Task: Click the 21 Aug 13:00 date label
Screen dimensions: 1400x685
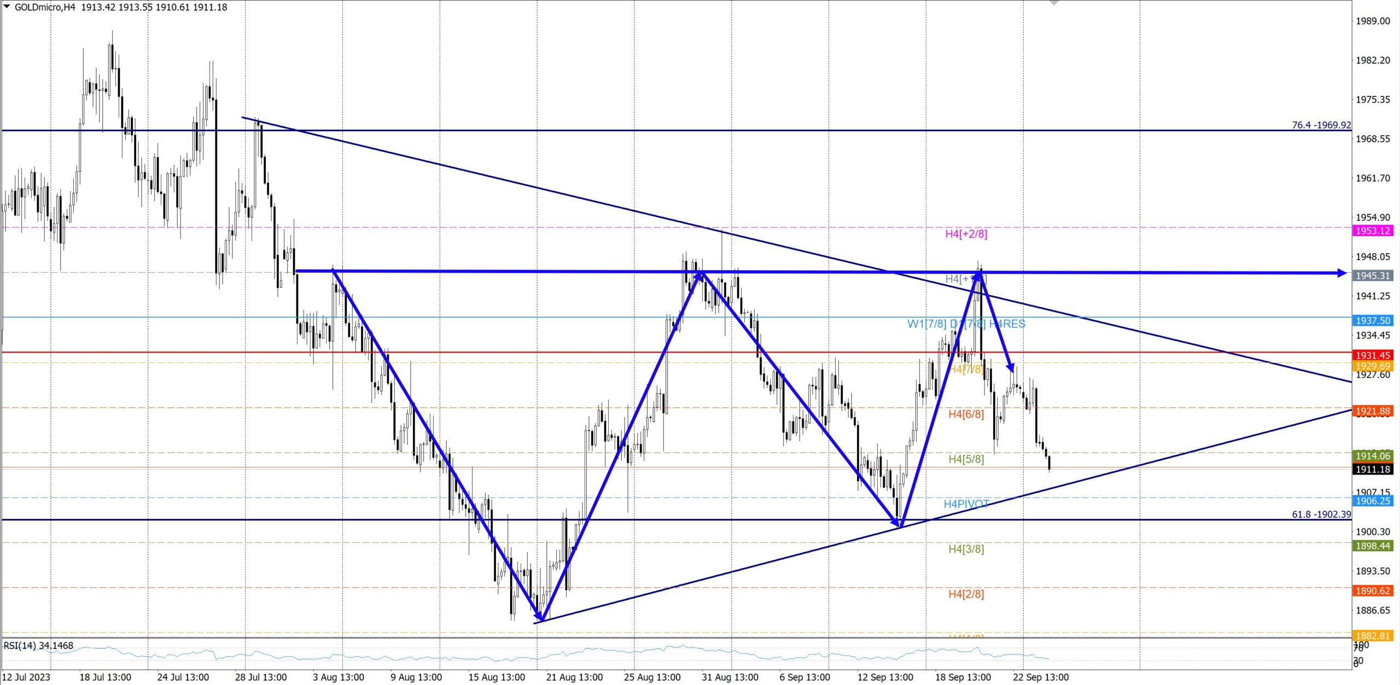Action: click(x=574, y=677)
